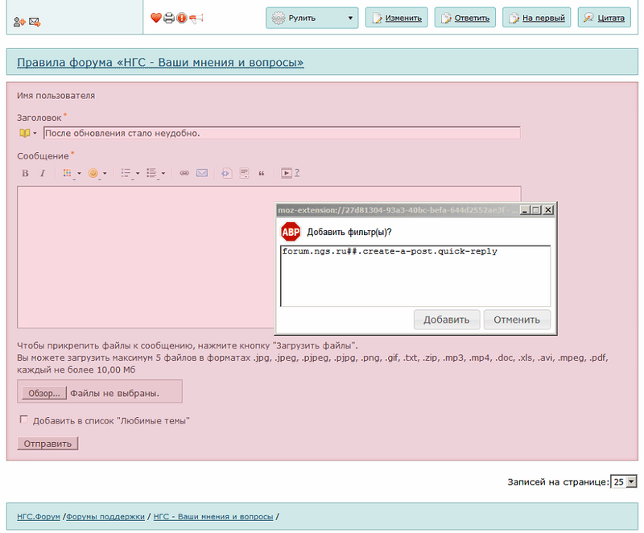644x533 pixels.
Task: Click the printer icon on the post
Action: coord(169,18)
